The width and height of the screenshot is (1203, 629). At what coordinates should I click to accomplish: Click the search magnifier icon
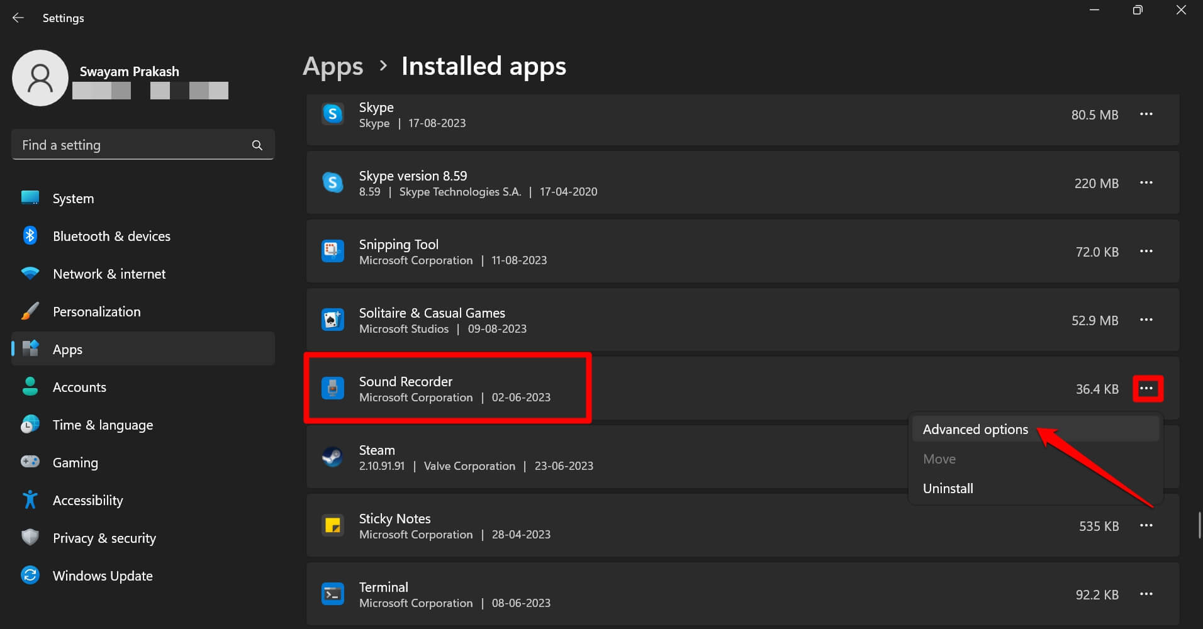[x=257, y=145]
